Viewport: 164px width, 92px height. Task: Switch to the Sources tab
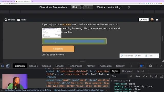coord(47,66)
